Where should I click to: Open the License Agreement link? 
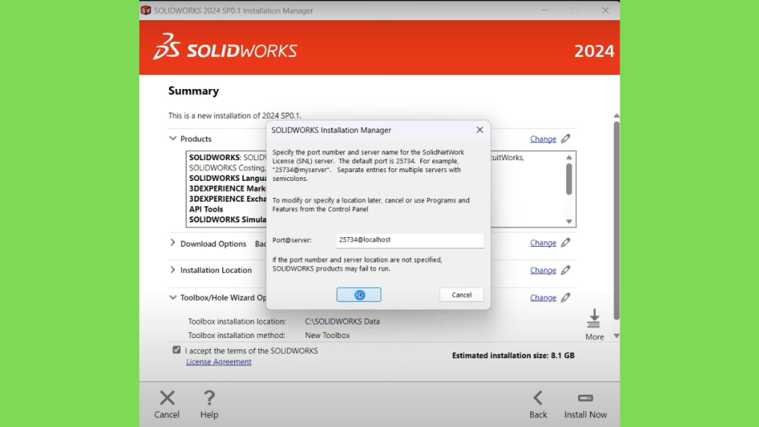[x=219, y=362]
